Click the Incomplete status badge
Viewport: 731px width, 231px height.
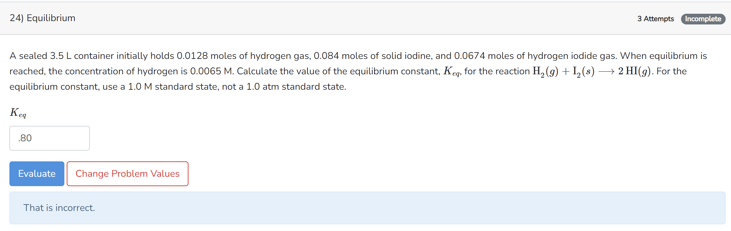(x=703, y=19)
